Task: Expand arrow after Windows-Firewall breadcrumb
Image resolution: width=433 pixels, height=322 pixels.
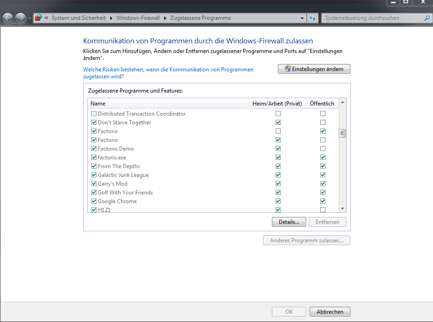Action: click(x=165, y=18)
